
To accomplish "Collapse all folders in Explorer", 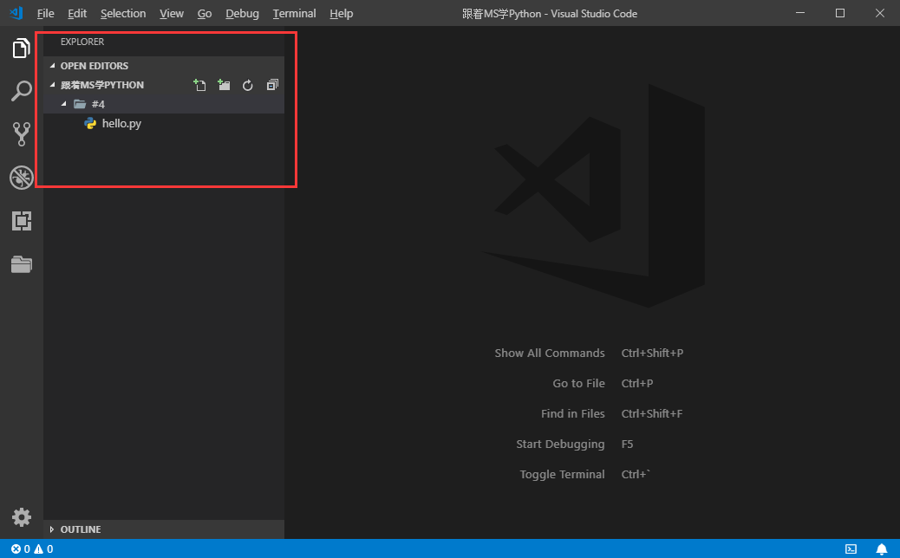I will pyautogui.click(x=272, y=85).
